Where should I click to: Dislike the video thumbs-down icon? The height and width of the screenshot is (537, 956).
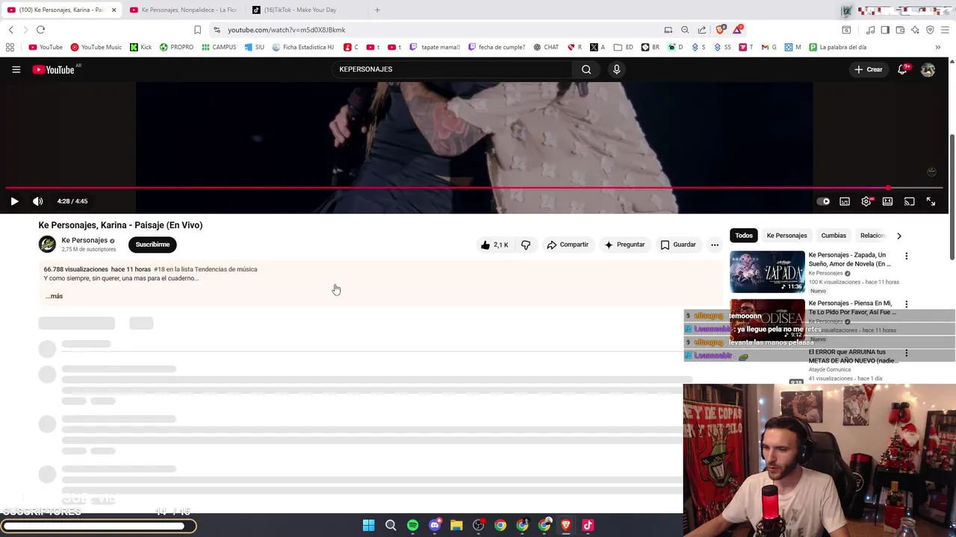(526, 245)
